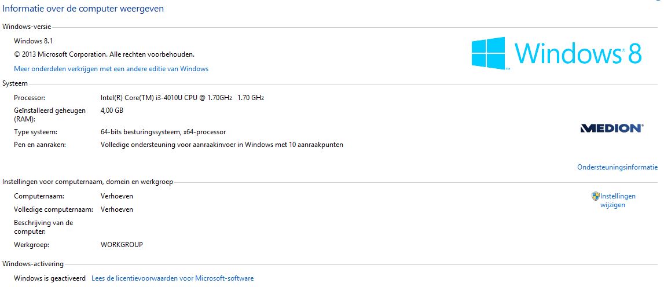Click the Verhoeven value beside Volledige computernaam

[116, 209]
